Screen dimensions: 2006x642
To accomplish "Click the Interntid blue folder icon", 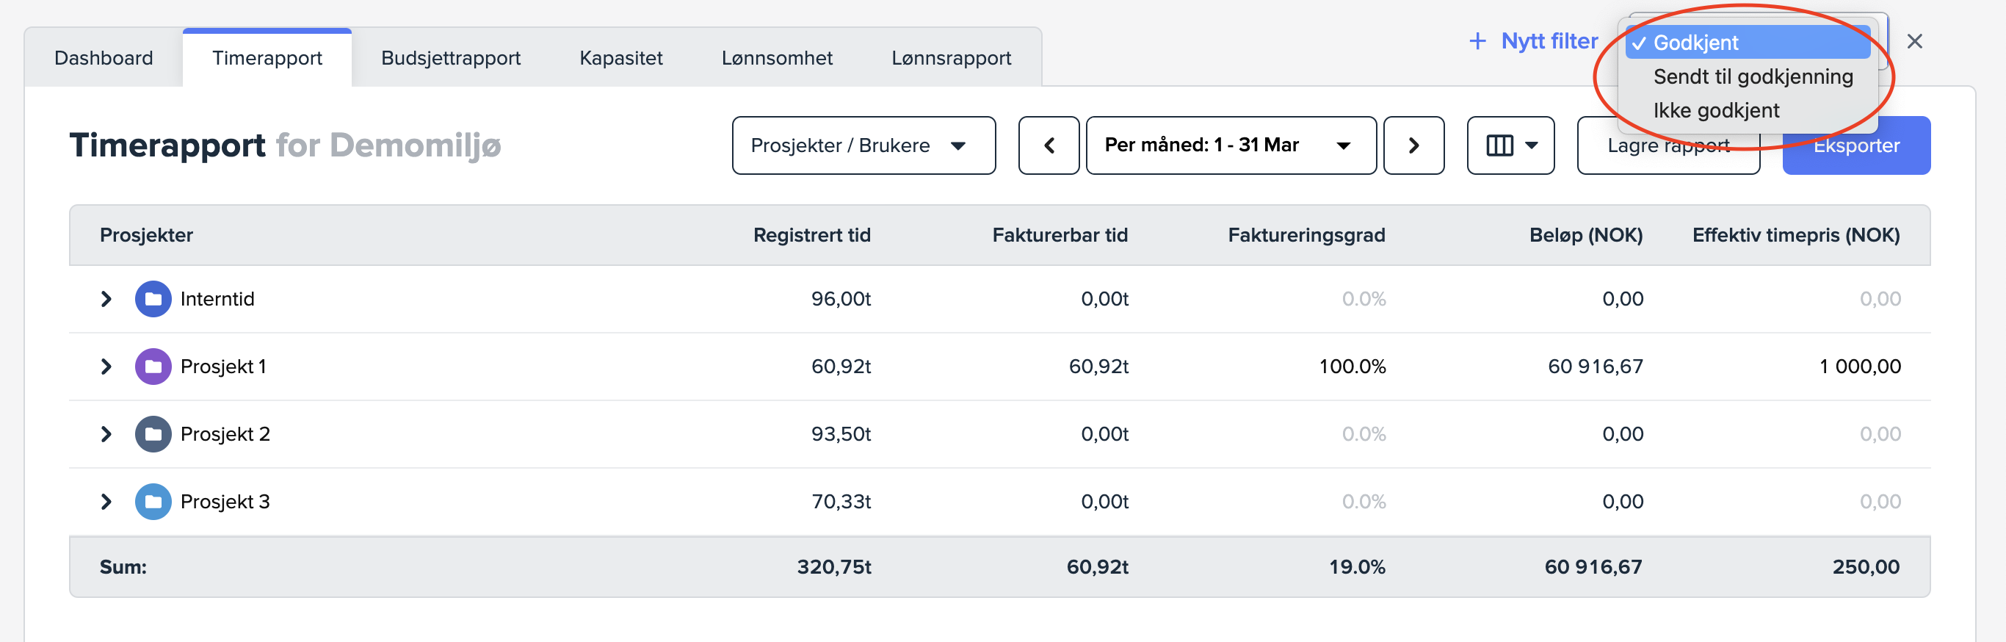I will click(153, 299).
